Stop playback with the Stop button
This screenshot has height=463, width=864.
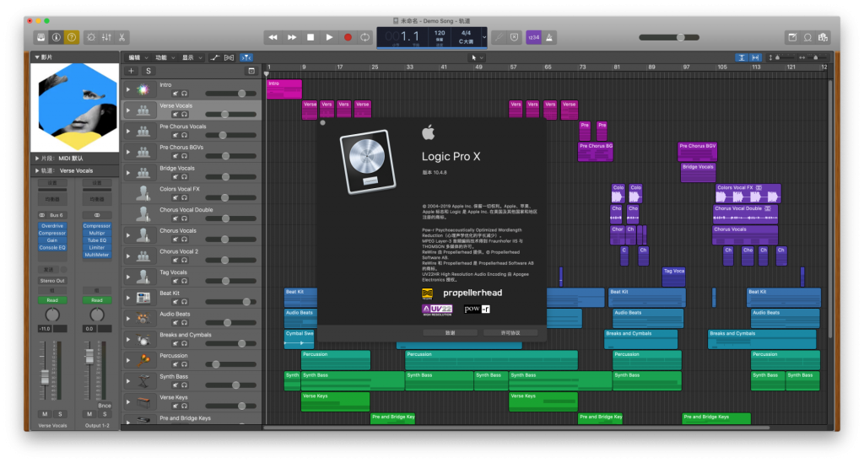(x=310, y=37)
